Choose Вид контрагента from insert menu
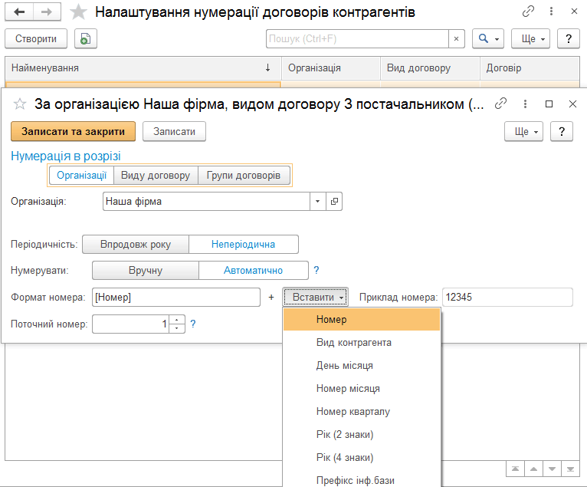 [x=362, y=342]
